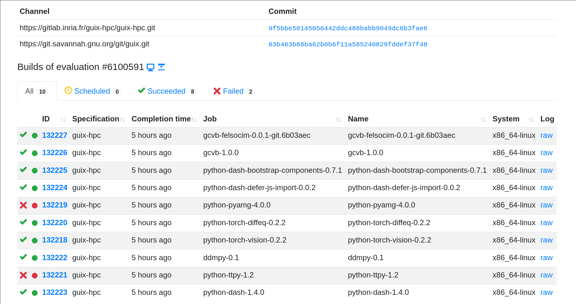Click the green checkmark icon on Succeeded tab

(142, 91)
